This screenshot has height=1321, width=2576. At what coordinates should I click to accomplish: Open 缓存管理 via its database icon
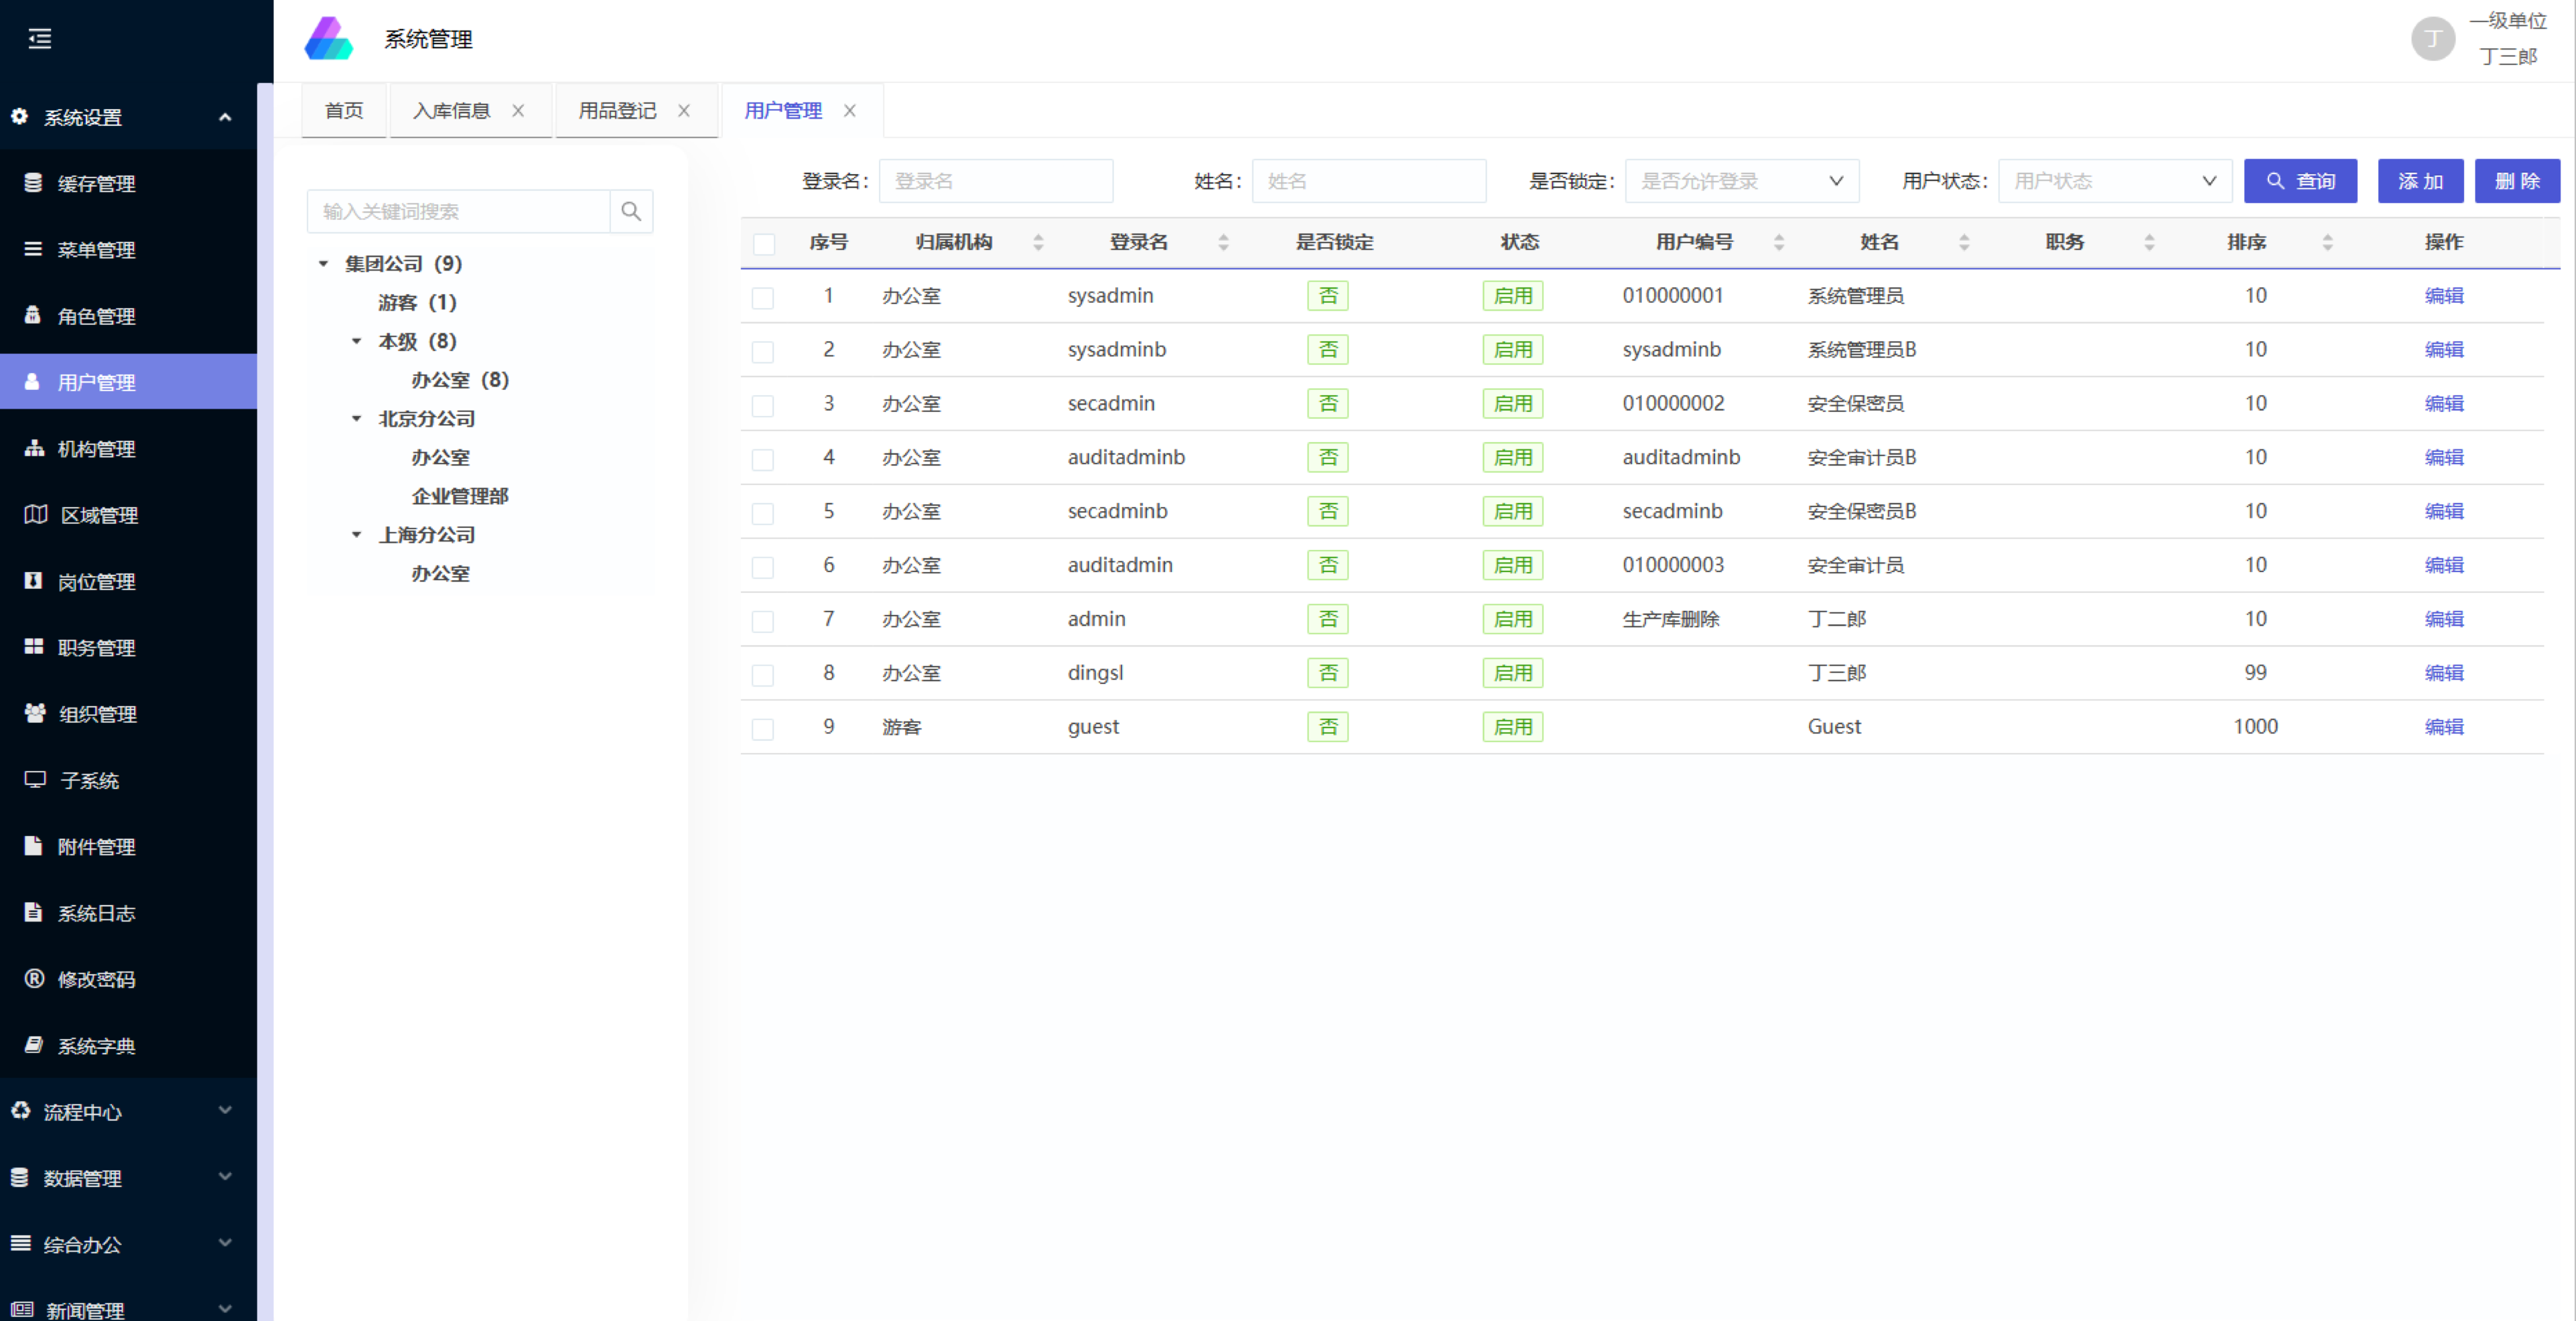pos(33,183)
